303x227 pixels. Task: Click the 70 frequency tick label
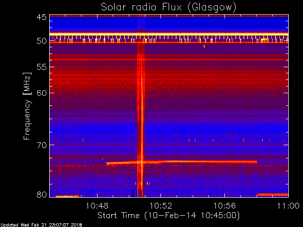click(x=42, y=145)
